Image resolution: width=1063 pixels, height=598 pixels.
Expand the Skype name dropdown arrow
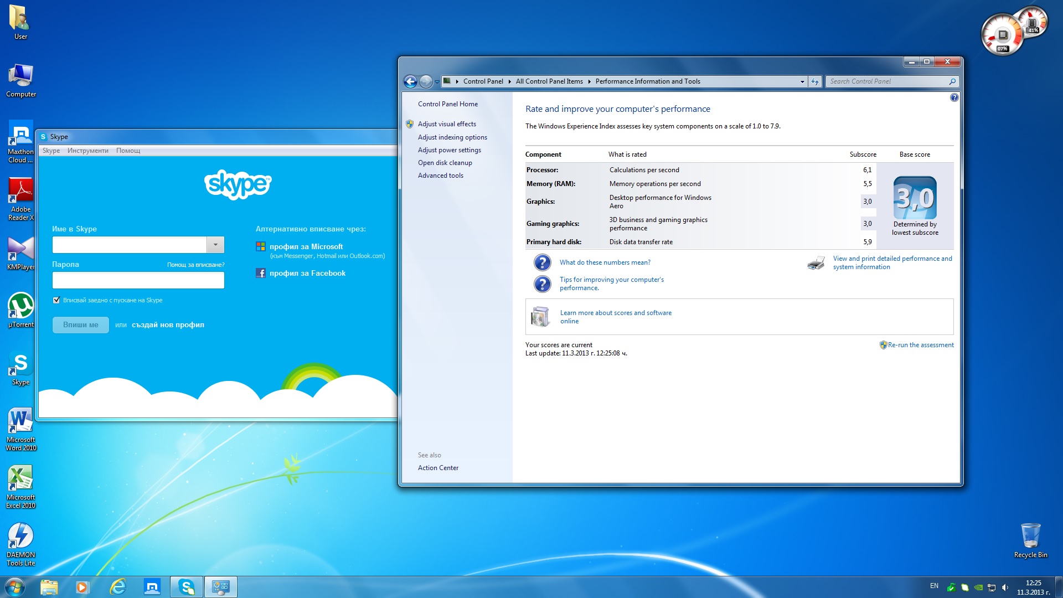pos(215,245)
